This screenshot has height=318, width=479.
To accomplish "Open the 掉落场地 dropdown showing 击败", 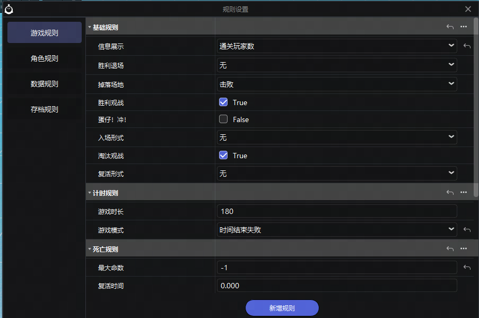I will 337,84.
